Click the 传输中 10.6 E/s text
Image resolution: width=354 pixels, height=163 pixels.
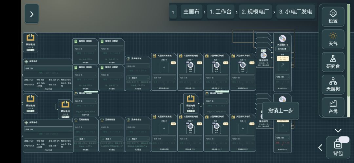click(x=138, y=85)
